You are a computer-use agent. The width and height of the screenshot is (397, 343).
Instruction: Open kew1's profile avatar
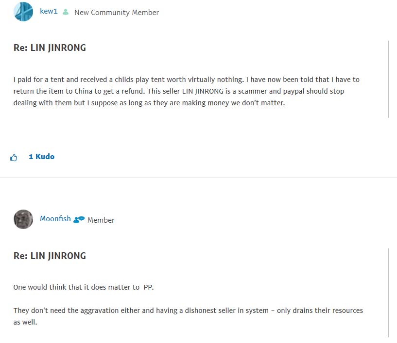click(x=23, y=12)
